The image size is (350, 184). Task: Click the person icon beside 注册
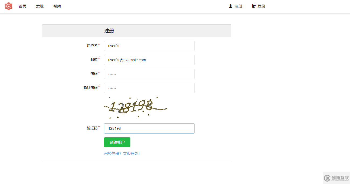[x=230, y=6]
